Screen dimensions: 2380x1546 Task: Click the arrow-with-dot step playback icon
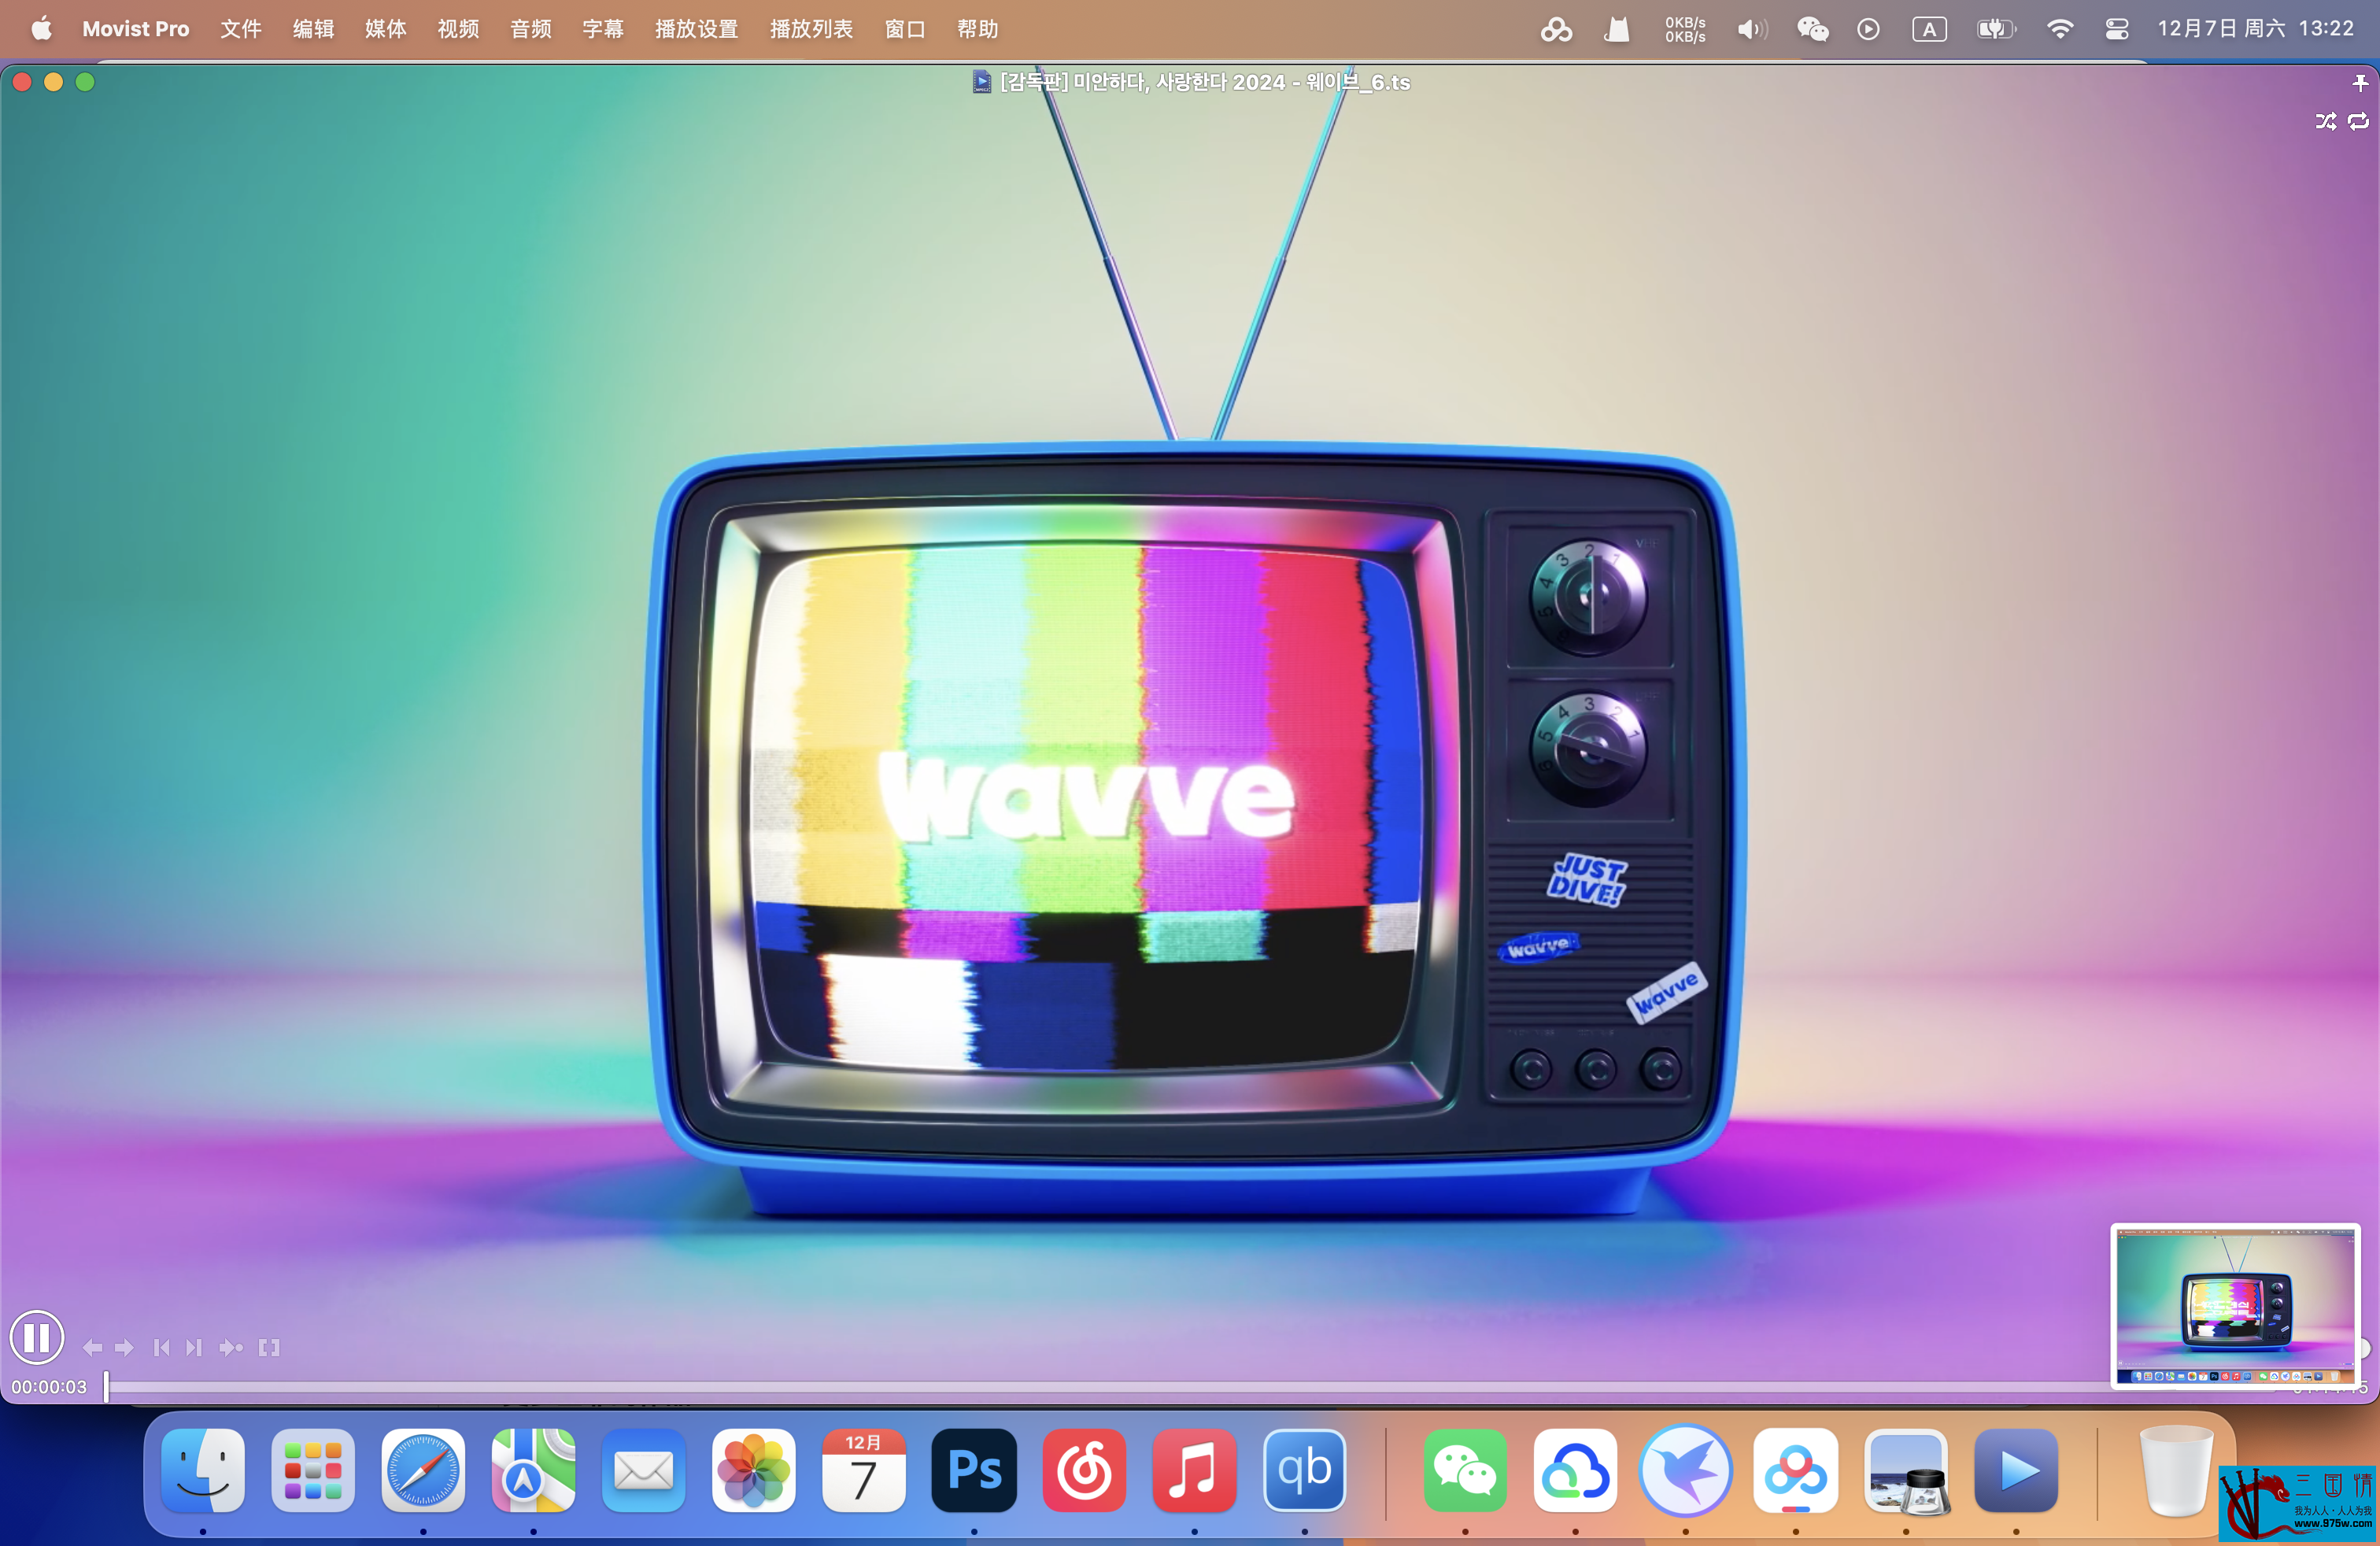pyautogui.click(x=231, y=1348)
